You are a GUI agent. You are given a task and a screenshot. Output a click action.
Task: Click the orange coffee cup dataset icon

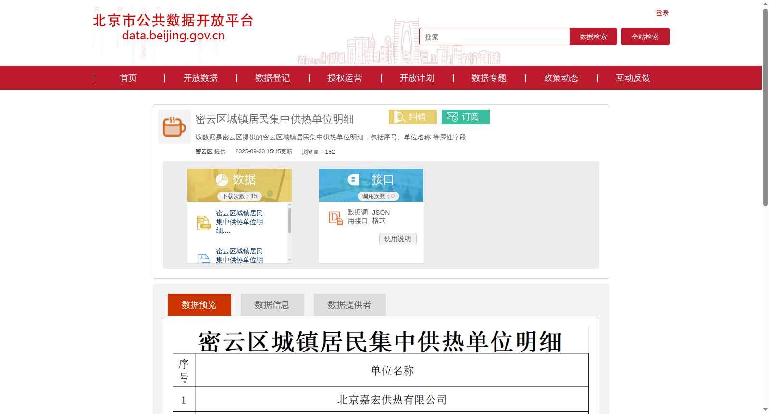click(x=174, y=126)
